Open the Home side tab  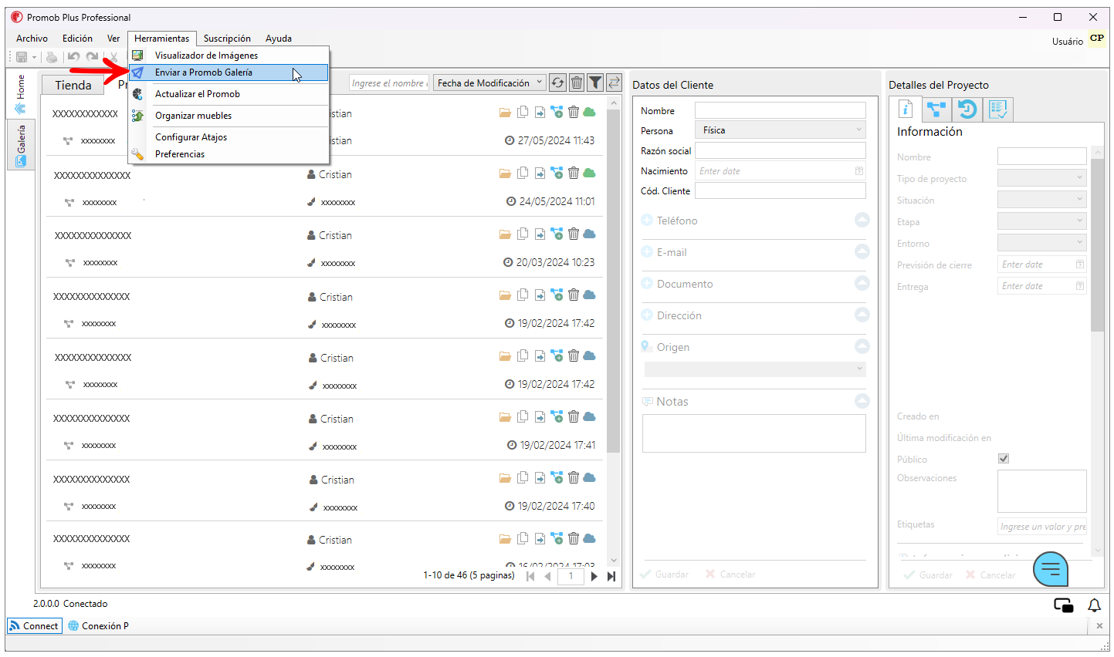(x=21, y=94)
